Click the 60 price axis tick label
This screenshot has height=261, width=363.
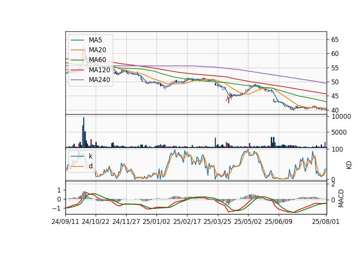tap(335, 54)
